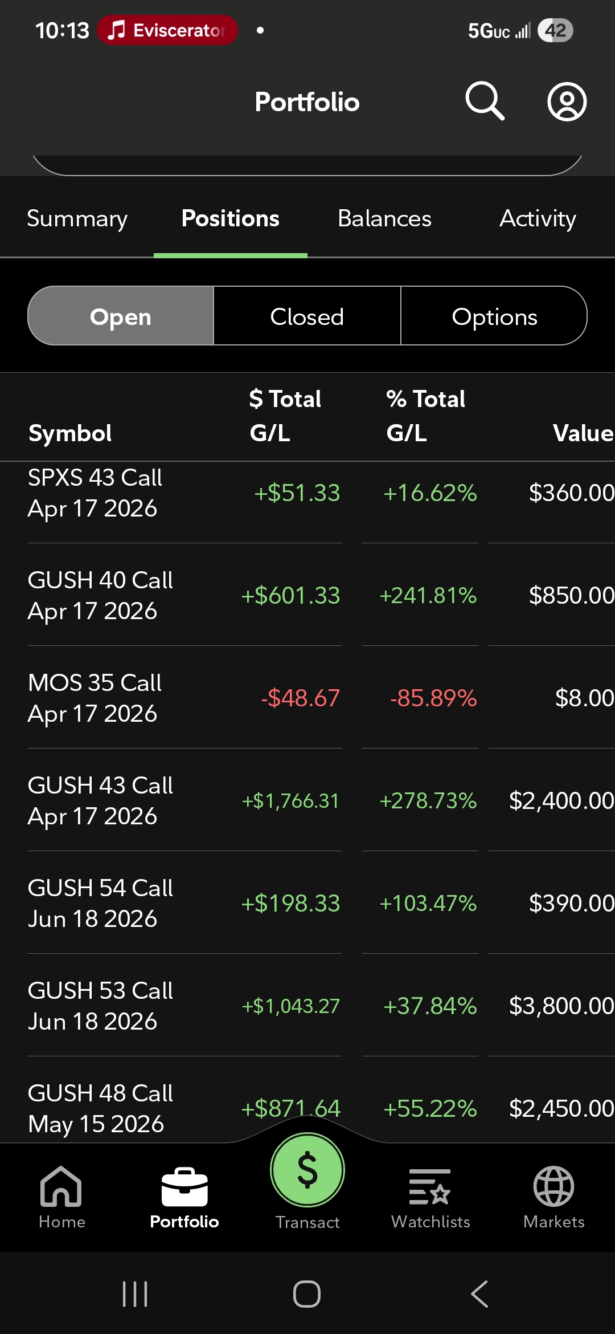Open the search magnifier icon
The width and height of the screenshot is (615, 1334).
485,101
